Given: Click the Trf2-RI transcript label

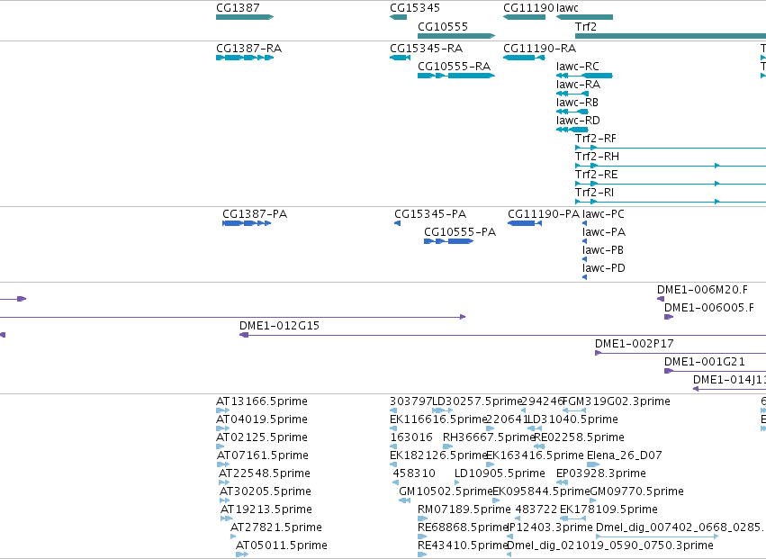Looking at the screenshot, I should point(595,193).
